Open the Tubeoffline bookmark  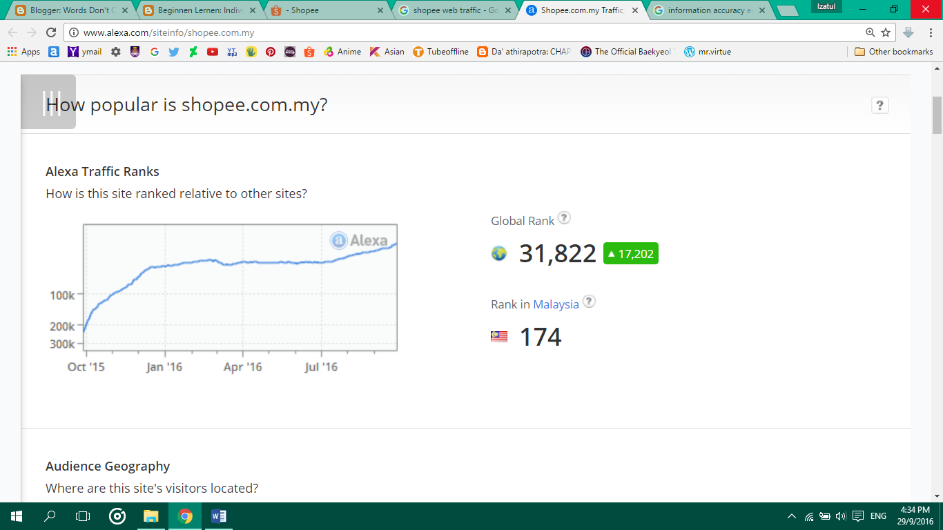point(440,52)
